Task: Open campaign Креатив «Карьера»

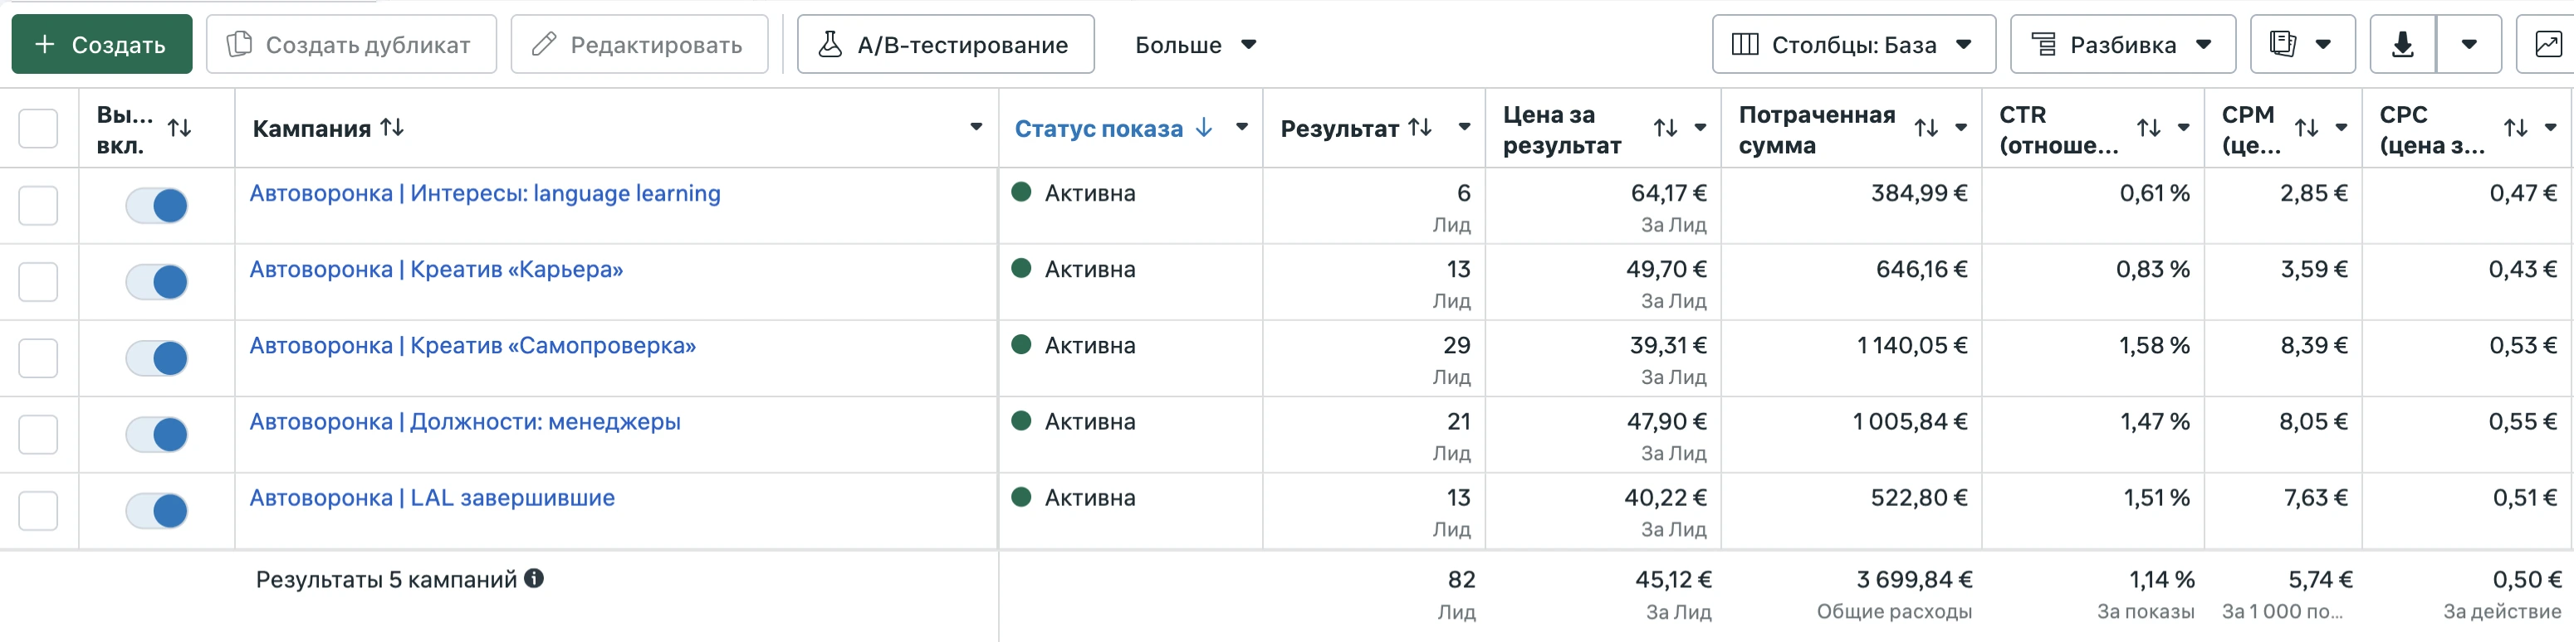Action: tap(436, 269)
